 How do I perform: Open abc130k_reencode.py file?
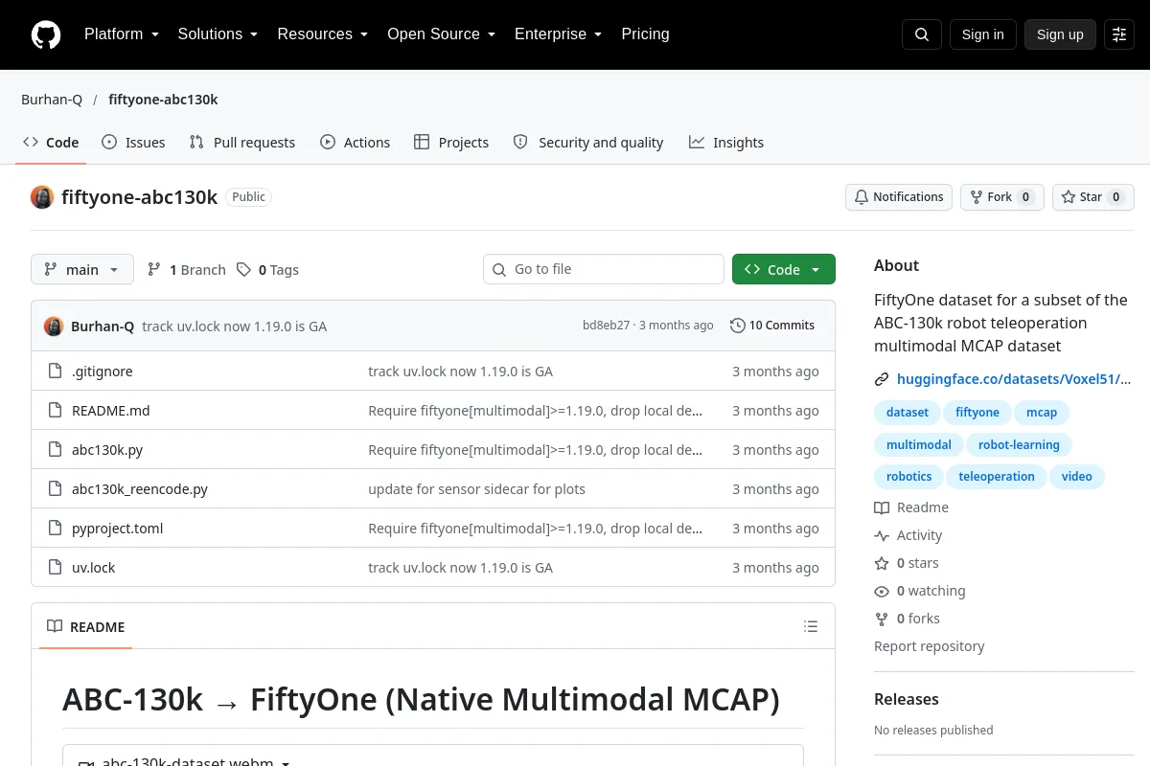(140, 489)
